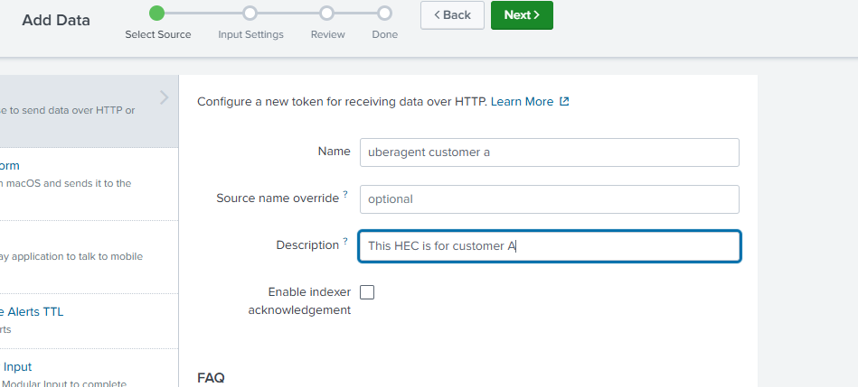
Task: Click the green Select Source step circle
Action: 157,13
